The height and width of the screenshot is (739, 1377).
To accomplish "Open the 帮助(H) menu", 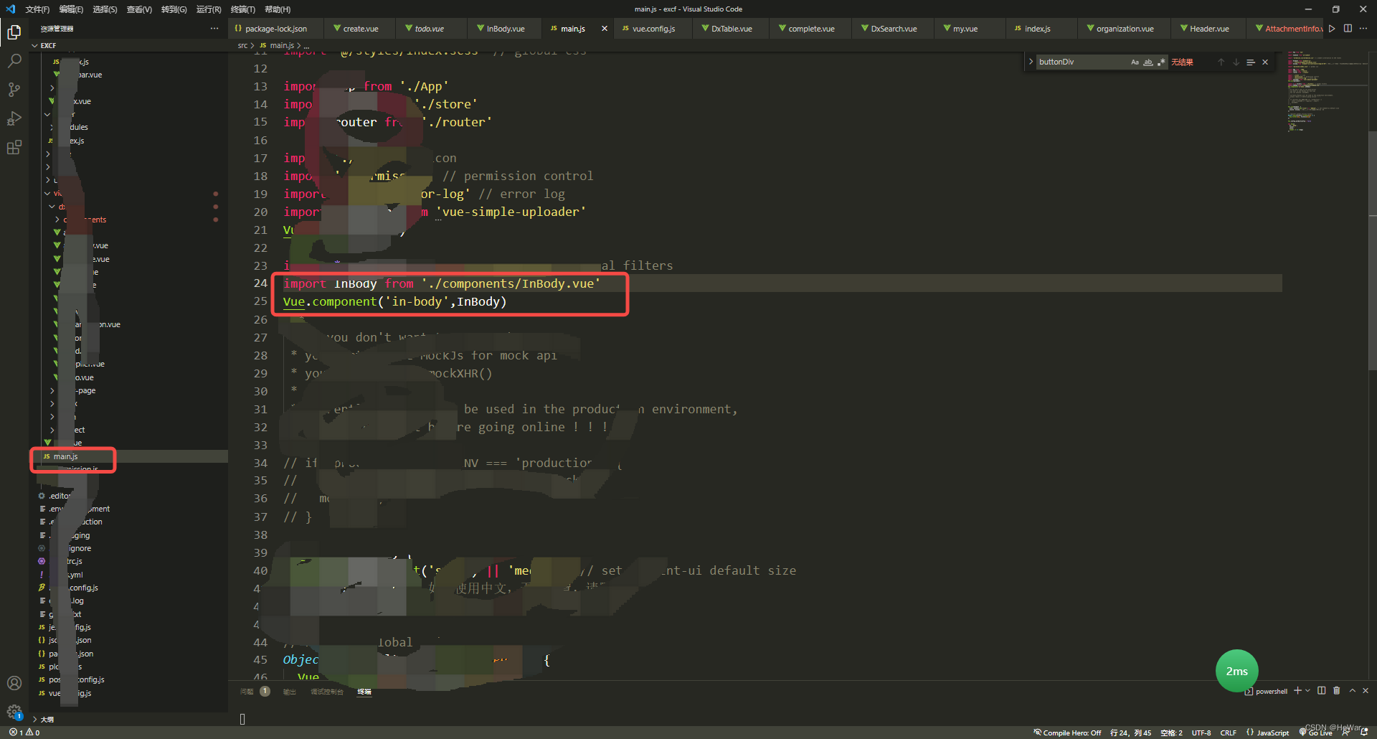I will (x=278, y=9).
